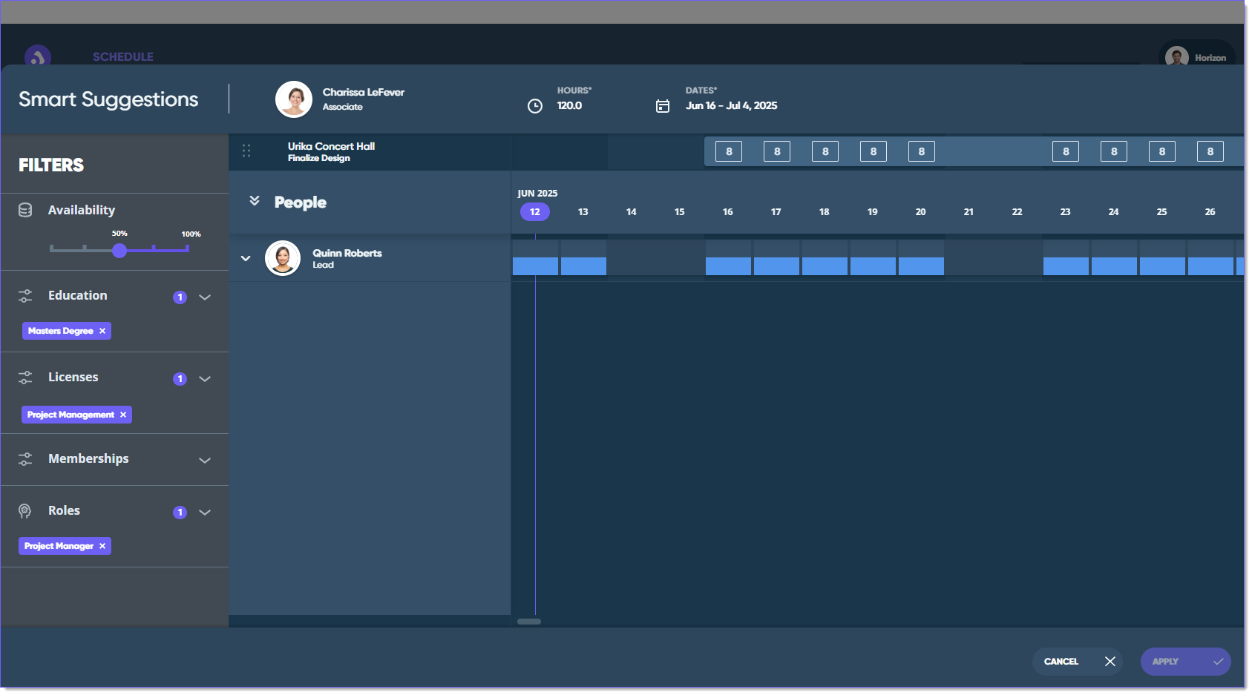Image resolution: width=1252 pixels, height=695 pixels.
Task: Open the calendar icon next to Dates
Action: (663, 106)
